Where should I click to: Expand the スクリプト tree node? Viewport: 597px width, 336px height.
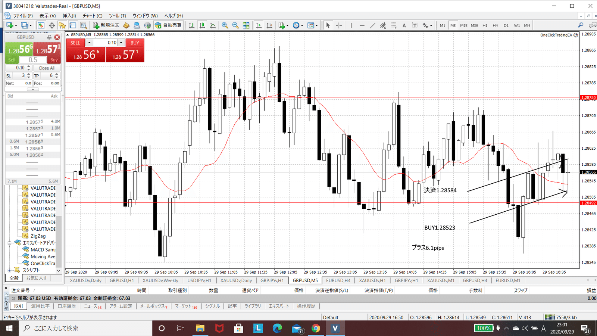tap(9, 270)
